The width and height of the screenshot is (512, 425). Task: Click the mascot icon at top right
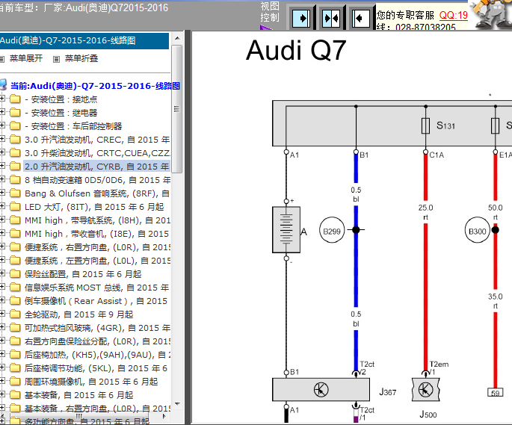pyautogui.click(x=492, y=14)
